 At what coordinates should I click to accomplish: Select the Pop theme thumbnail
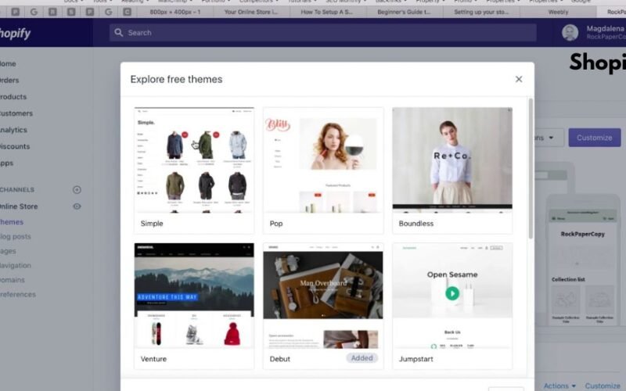point(323,160)
